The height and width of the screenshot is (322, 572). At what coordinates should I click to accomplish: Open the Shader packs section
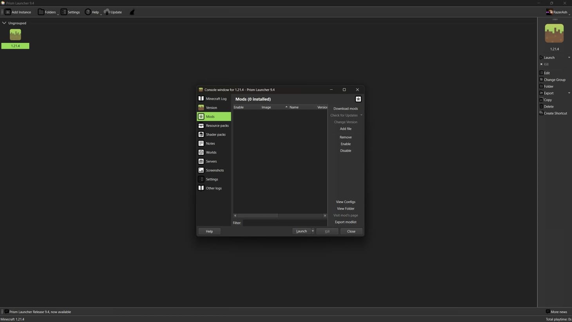coord(215,134)
